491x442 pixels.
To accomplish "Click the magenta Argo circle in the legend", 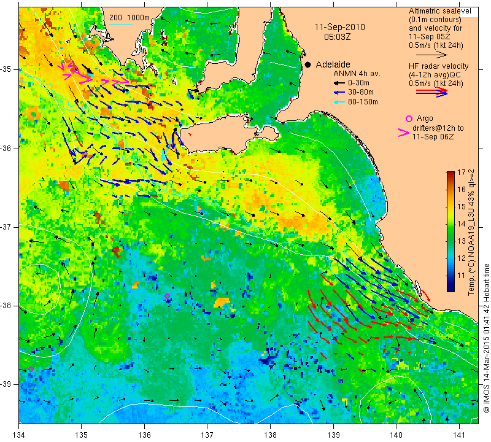I will [409, 118].
